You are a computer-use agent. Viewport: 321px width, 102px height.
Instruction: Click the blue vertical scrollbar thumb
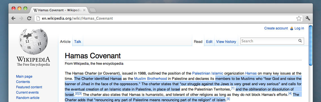(x=311, y=45)
